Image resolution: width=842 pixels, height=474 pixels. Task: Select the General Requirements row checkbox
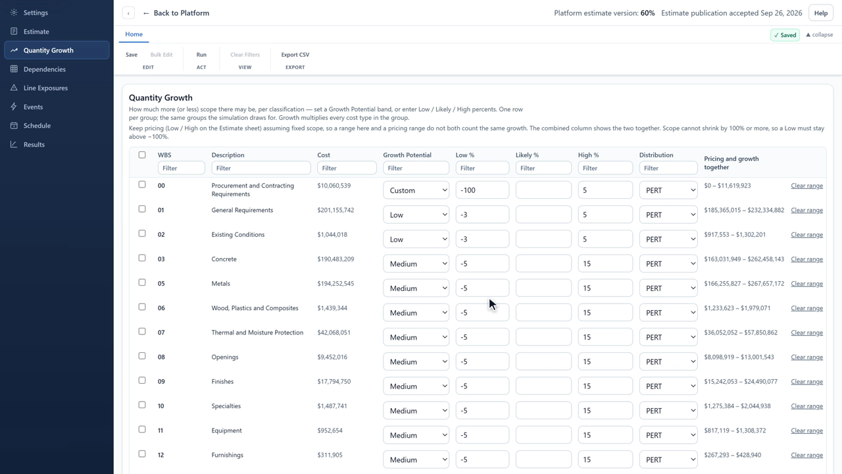pyautogui.click(x=142, y=209)
